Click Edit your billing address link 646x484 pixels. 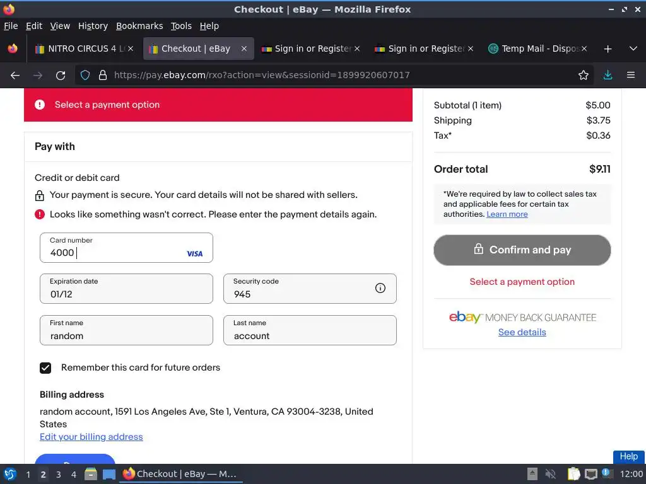click(91, 437)
